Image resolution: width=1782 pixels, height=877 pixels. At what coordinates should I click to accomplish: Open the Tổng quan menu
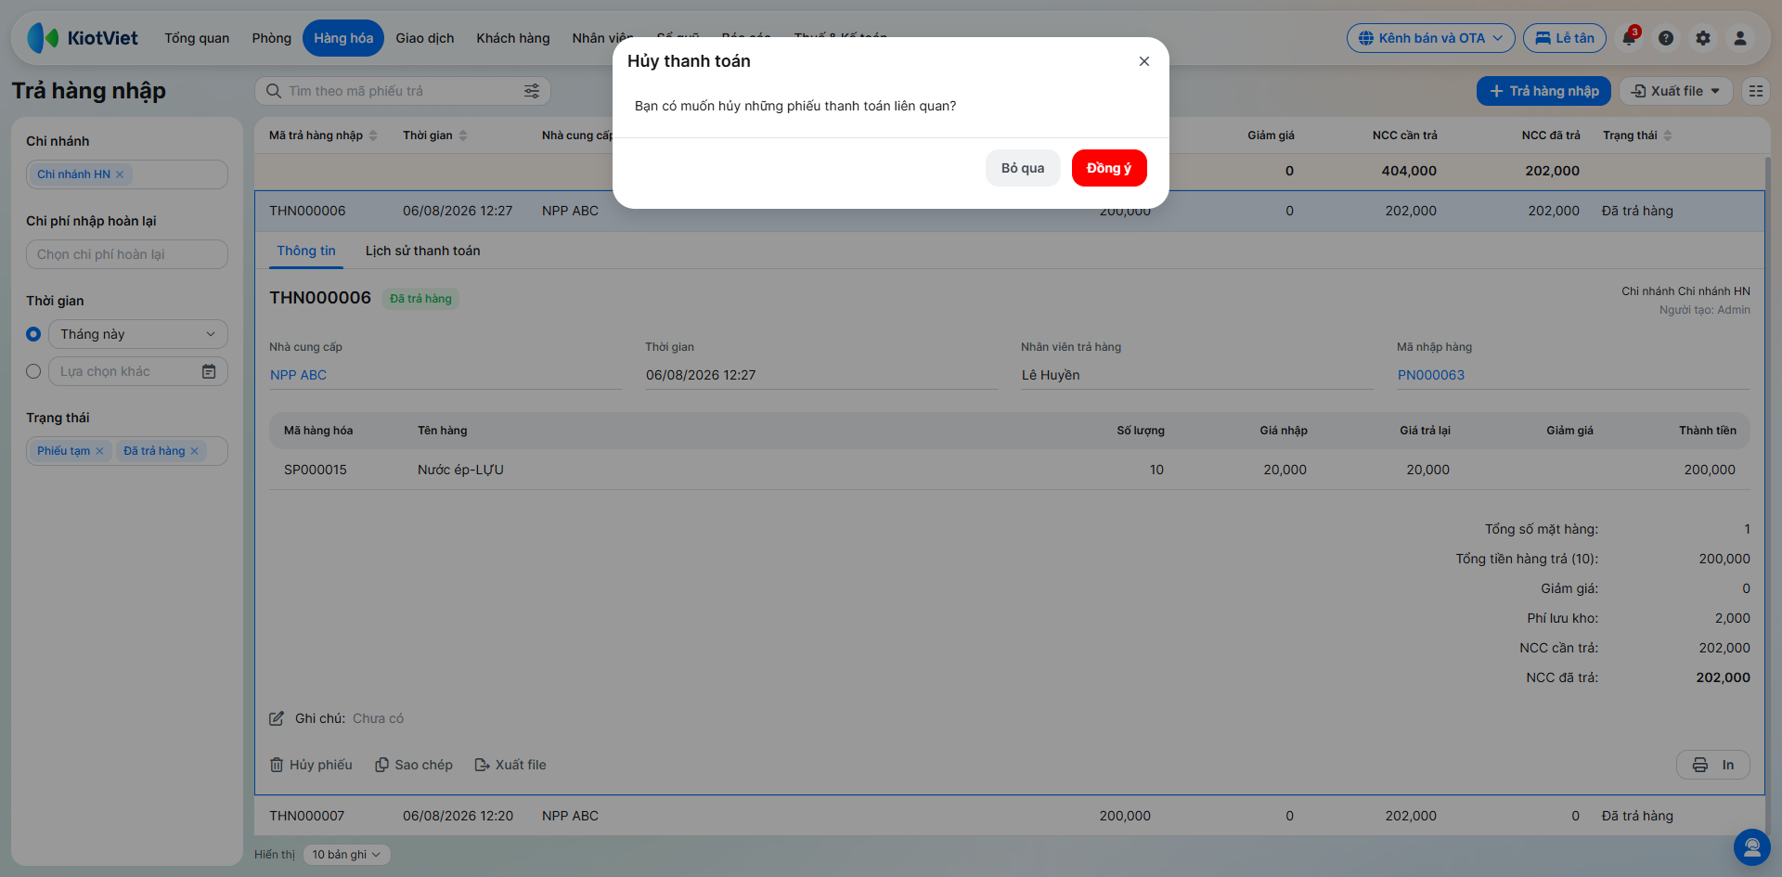(197, 38)
